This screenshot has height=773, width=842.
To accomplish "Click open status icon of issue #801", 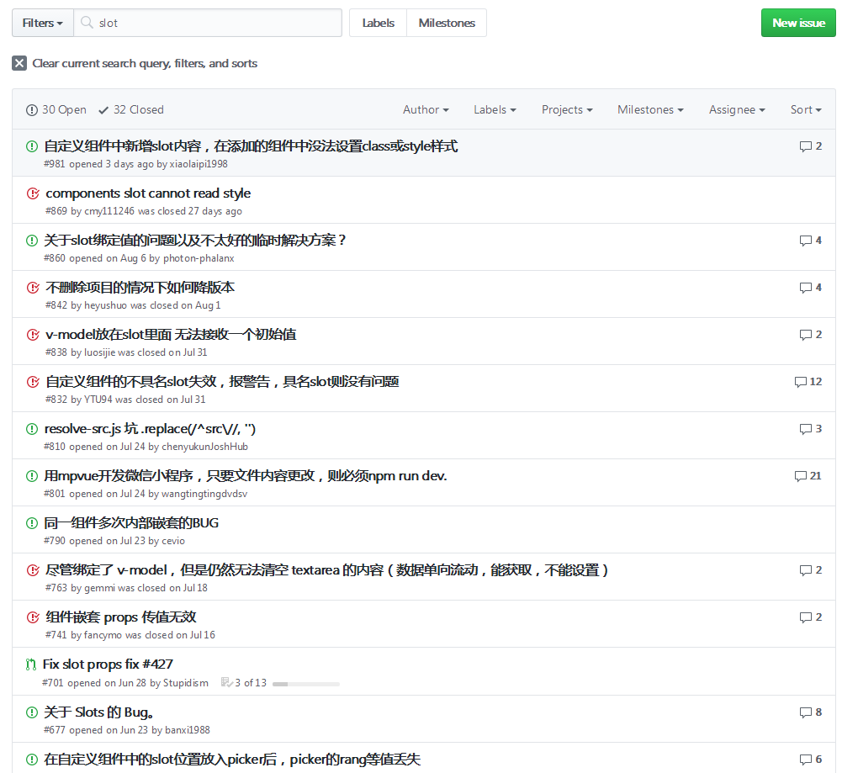I will pos(32,476).
